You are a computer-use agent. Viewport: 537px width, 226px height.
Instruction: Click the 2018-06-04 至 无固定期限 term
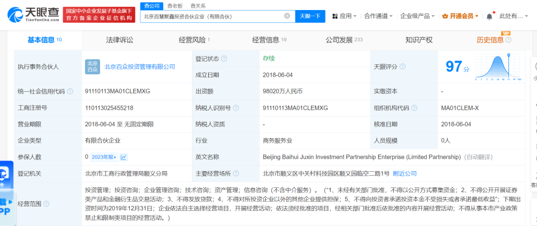[x=119, y=124]
